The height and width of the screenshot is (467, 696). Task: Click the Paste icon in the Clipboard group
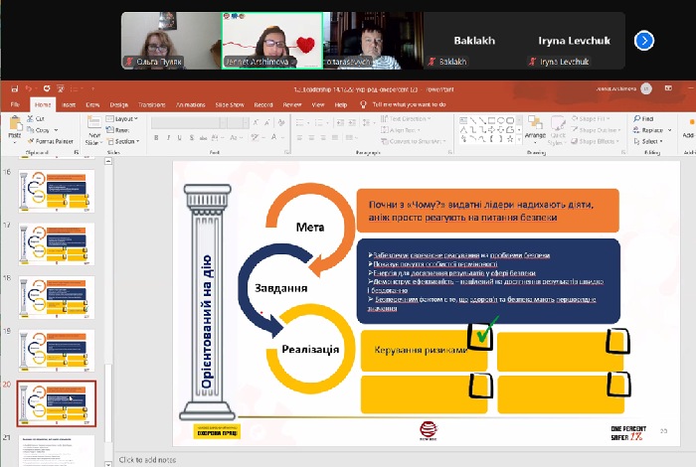point(14,123)
